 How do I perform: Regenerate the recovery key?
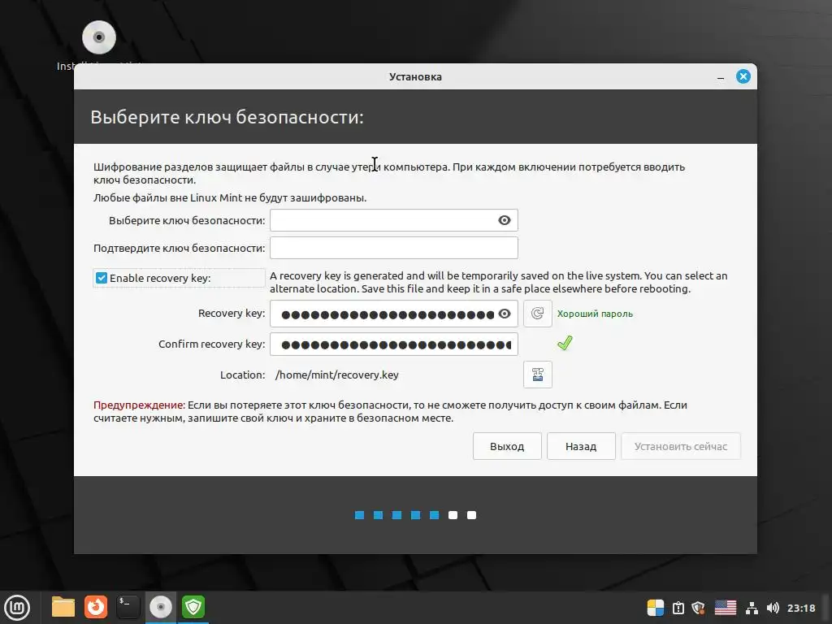point(538,314)
